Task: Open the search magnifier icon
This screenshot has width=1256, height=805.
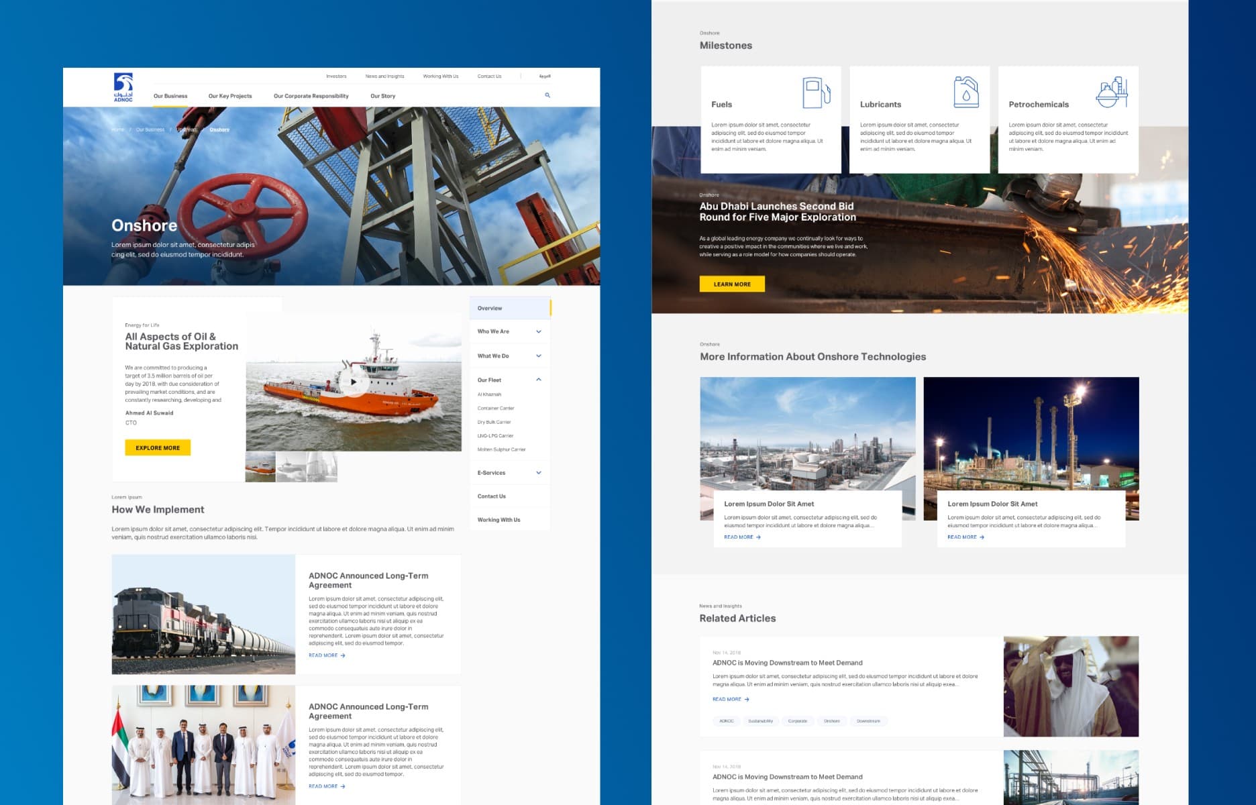Action: pos(547,95)
